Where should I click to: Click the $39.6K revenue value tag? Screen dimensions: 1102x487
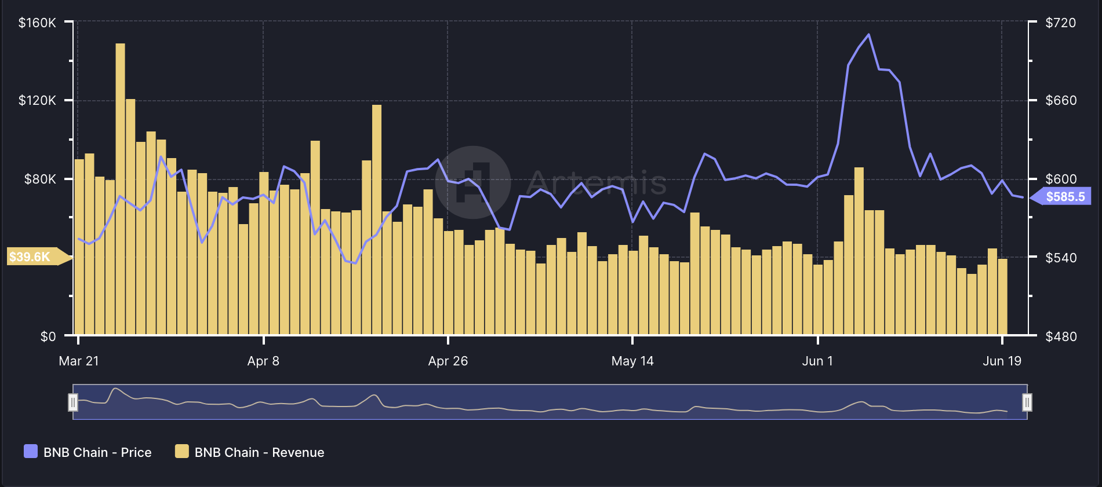click(39, 257)
